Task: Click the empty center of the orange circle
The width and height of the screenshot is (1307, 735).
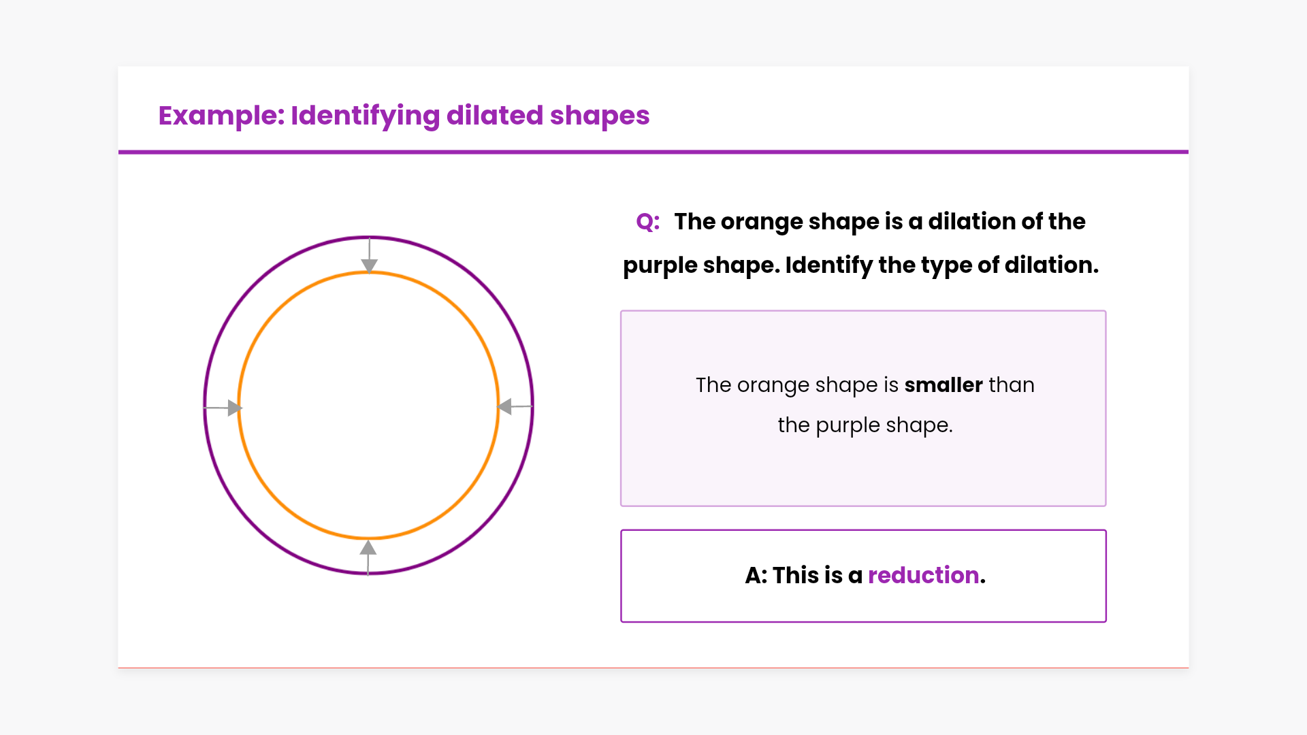Action: pyautogui.click(x=368, y=406)
